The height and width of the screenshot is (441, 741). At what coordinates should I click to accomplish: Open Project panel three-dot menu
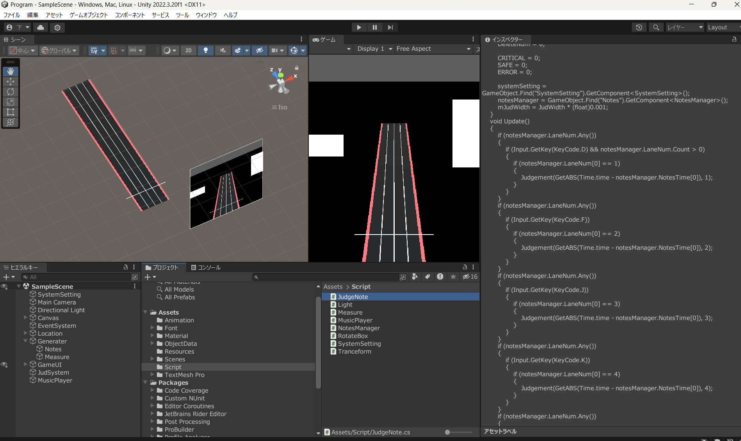click(473, 267)
